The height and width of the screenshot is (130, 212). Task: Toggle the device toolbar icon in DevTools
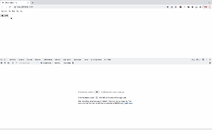point(5,60)
